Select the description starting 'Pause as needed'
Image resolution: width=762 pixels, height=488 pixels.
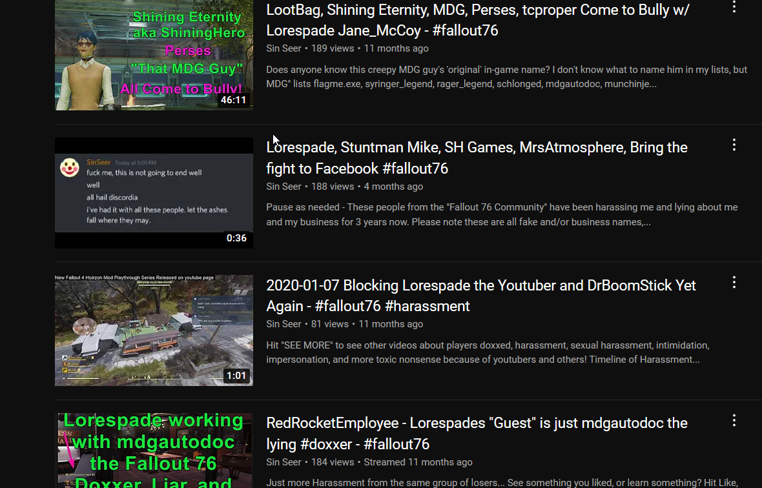click(x=502, y=214)
